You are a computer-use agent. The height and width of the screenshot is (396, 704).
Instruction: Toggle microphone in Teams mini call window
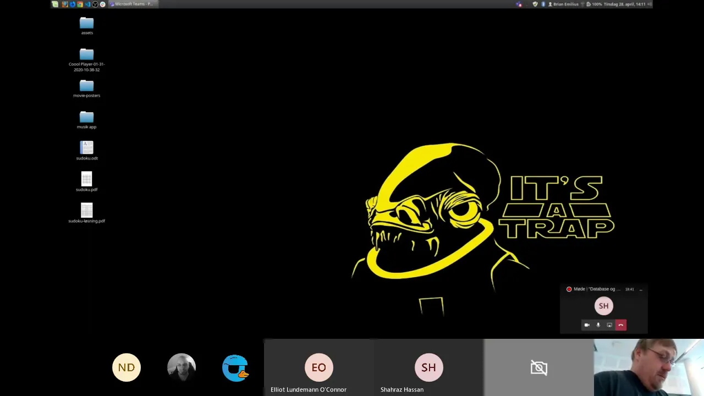click(598, 325)
